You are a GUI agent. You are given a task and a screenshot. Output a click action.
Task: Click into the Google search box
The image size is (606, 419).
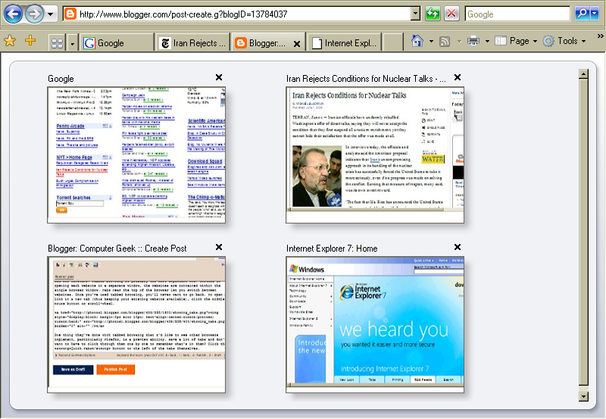click(x=517, y=14)
